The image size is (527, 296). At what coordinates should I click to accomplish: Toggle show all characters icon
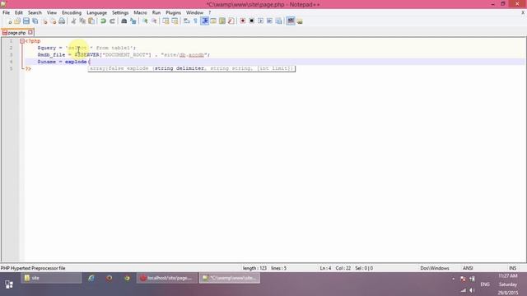tap(195, 21)
